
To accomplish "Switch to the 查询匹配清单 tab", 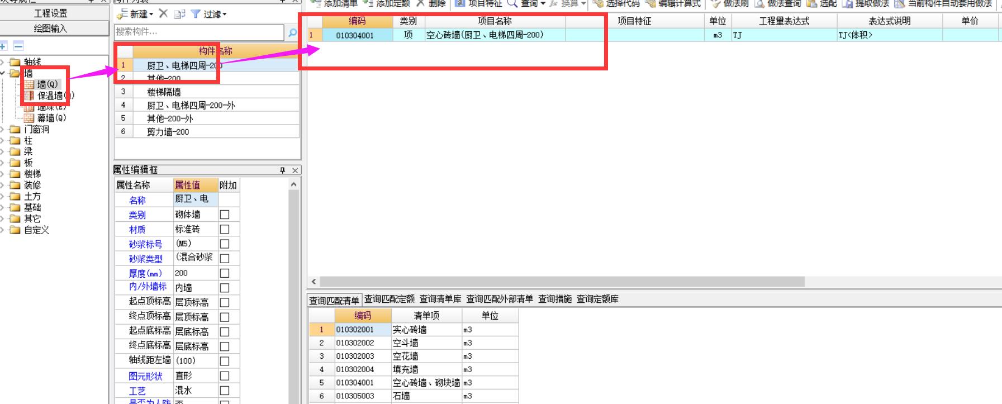I will pos(334,300).
